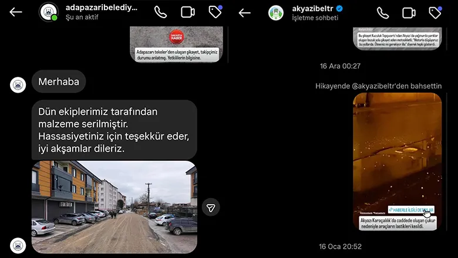Image resolution: width=458 pixels, height=258 pixels.
Task: Open adapazaribelediy… username title
Action: 102,8
